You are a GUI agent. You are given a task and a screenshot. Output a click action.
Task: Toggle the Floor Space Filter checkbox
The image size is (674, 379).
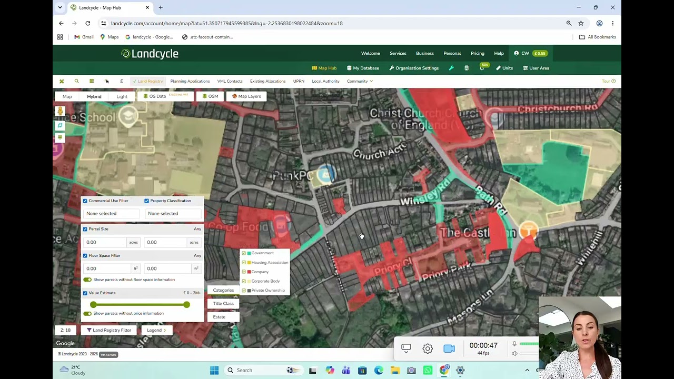click(x=85, y=255)
